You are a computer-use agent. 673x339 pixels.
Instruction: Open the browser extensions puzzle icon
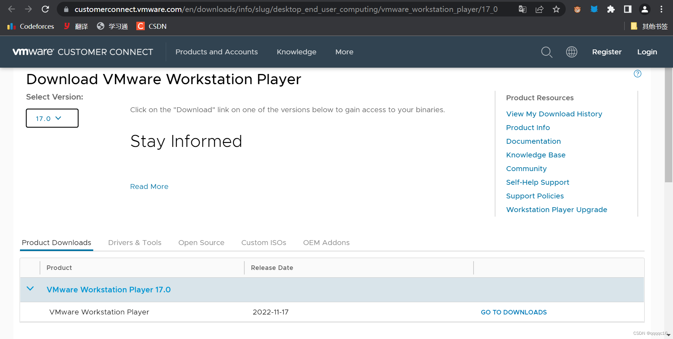[611, 9]
